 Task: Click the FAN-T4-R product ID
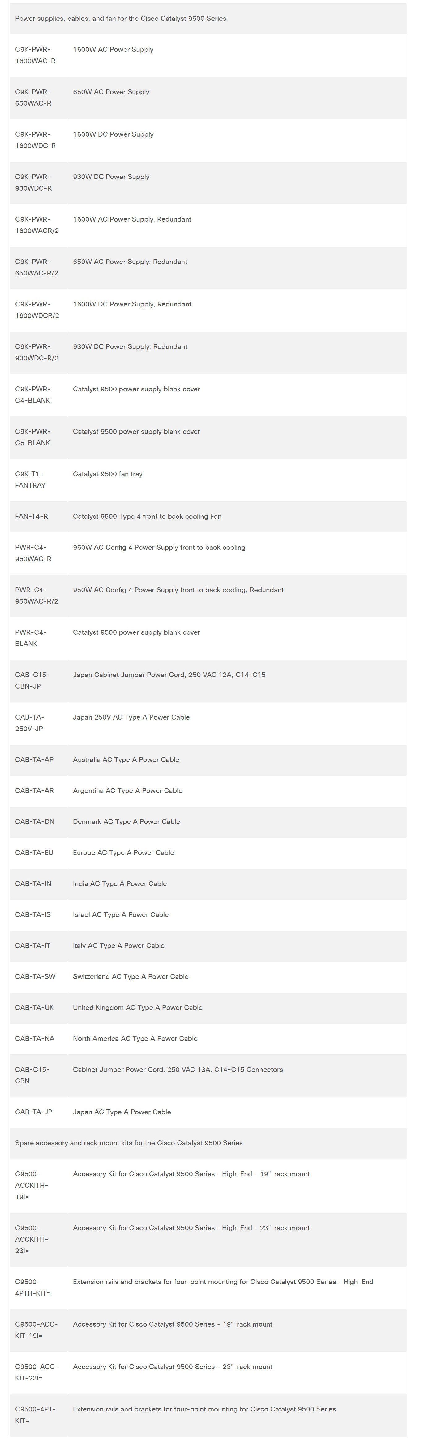31,516
